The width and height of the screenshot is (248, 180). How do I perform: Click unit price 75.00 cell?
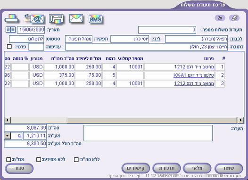point(88,75)
